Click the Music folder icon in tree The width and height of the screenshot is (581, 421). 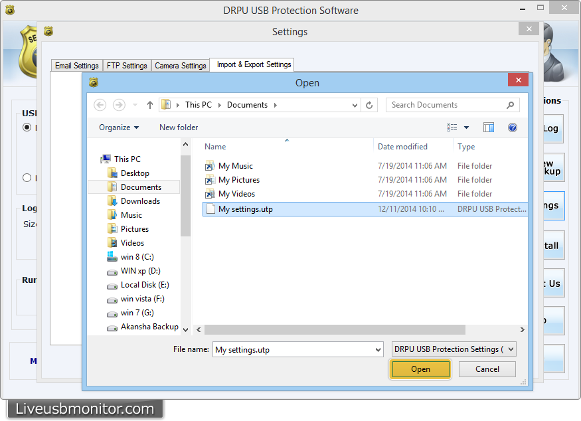tap(112, 215)
